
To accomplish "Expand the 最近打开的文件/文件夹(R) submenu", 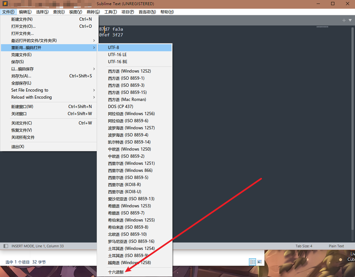I will pyautogui.click(x=49, y=41).
